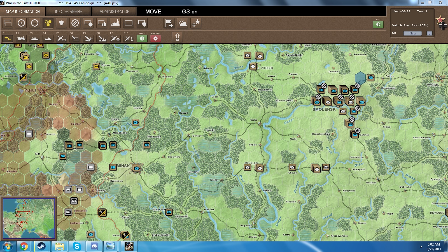Select F4 amphibious transport mode
The image size is (448, 252).
coord(48,38)
